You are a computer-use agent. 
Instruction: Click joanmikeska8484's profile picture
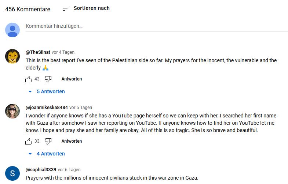coord(12,111)
